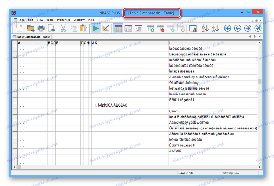274x186 pixels.
Task: Click horizontal scrollbar right arrow
Action: click(x=260, y=167)
